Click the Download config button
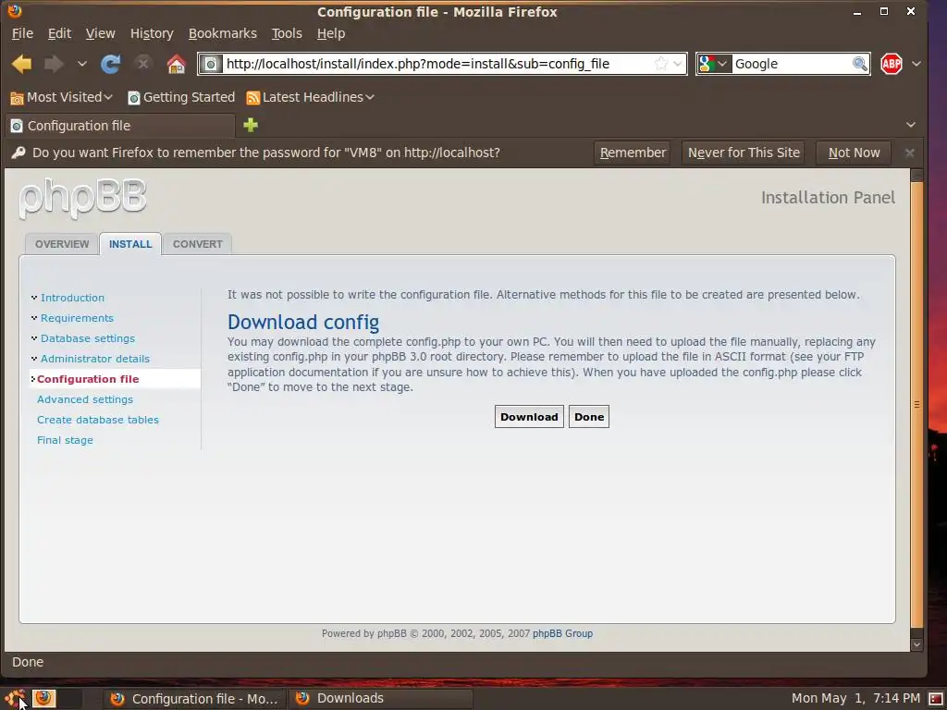947x710 pixels. coord(529,417)
